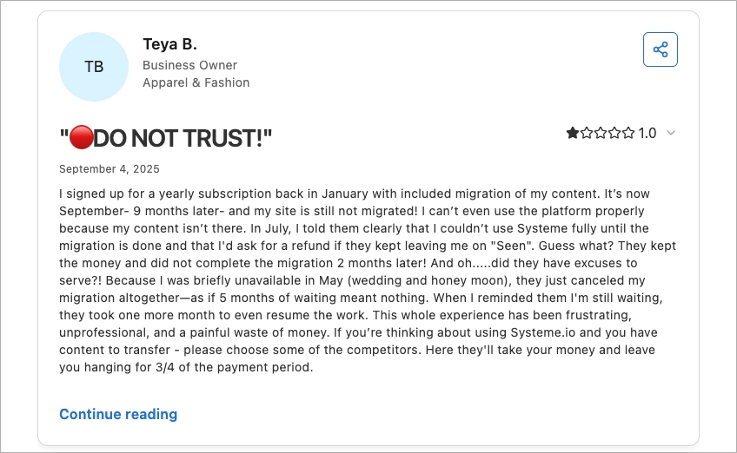Viewport: 737px width, 453px height.
Task: Click the Apparel & Fashion industry label
Action: [196, 82]
